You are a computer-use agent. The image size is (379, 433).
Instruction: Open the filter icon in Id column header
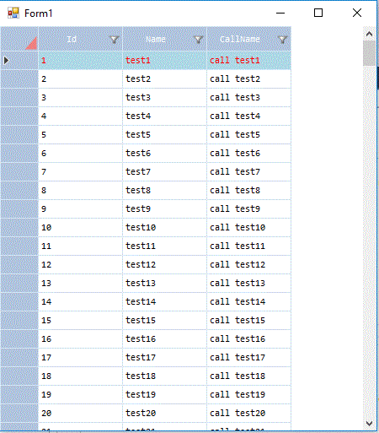click(114, 40)
